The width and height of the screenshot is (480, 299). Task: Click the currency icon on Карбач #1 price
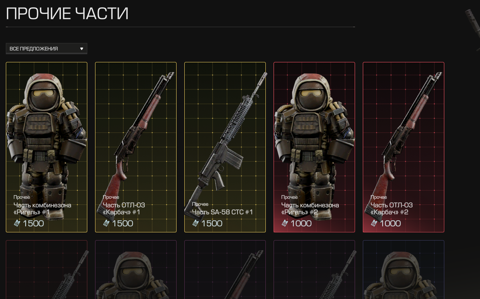[106, 223]
